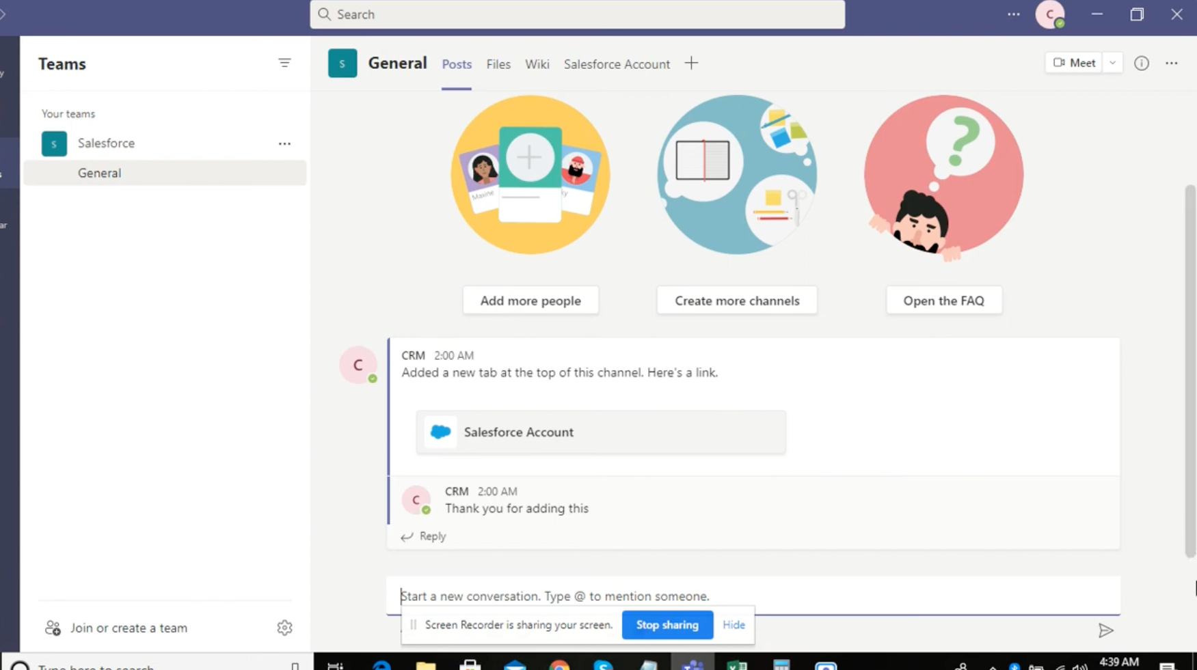Open the Salesforce Account tab
Screen dimensions: 1197x670
[617, 64]
